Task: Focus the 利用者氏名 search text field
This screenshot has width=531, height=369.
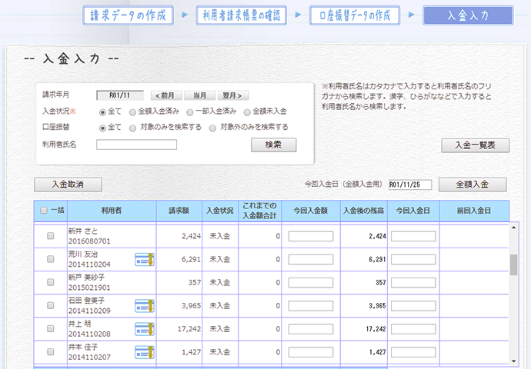Action: [x=136, y=145]
